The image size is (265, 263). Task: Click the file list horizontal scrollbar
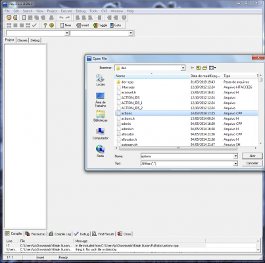(x=178, y=149)
